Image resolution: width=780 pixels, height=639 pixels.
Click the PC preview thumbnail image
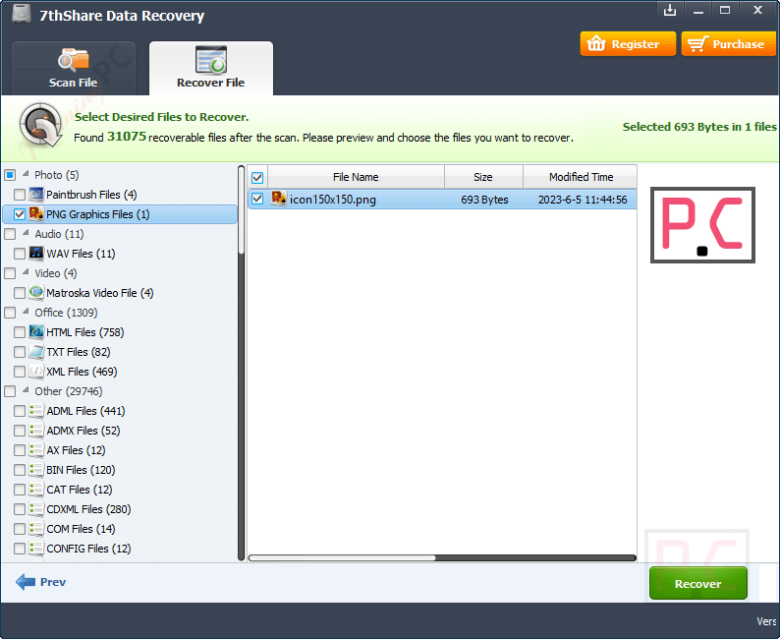702,225
